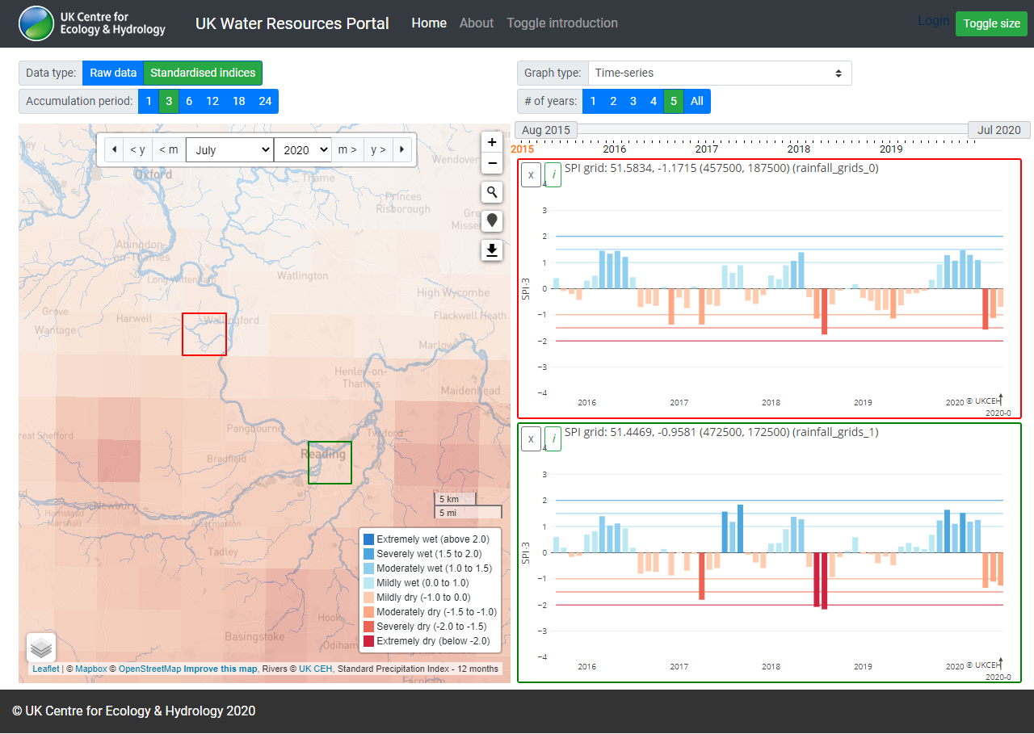Show 5 years of data
The image size is (1034, 734).
[x=674, y=101]
